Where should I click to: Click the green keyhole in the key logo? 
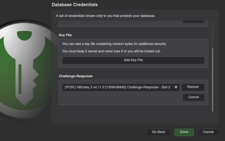(24, 35)
